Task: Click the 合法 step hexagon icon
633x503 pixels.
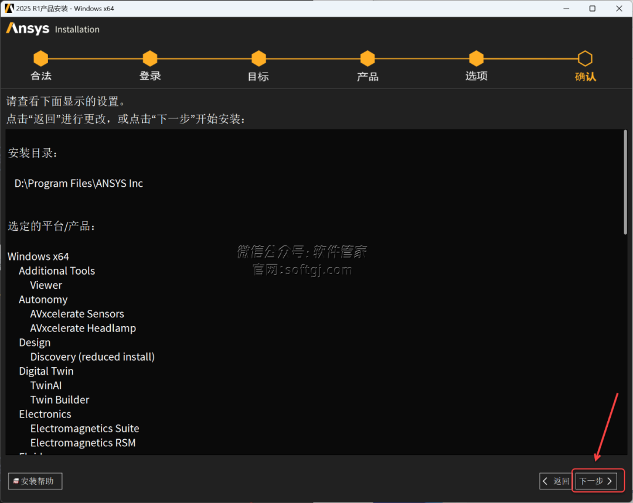Action: pyautogui.click(x=41, y=59)
